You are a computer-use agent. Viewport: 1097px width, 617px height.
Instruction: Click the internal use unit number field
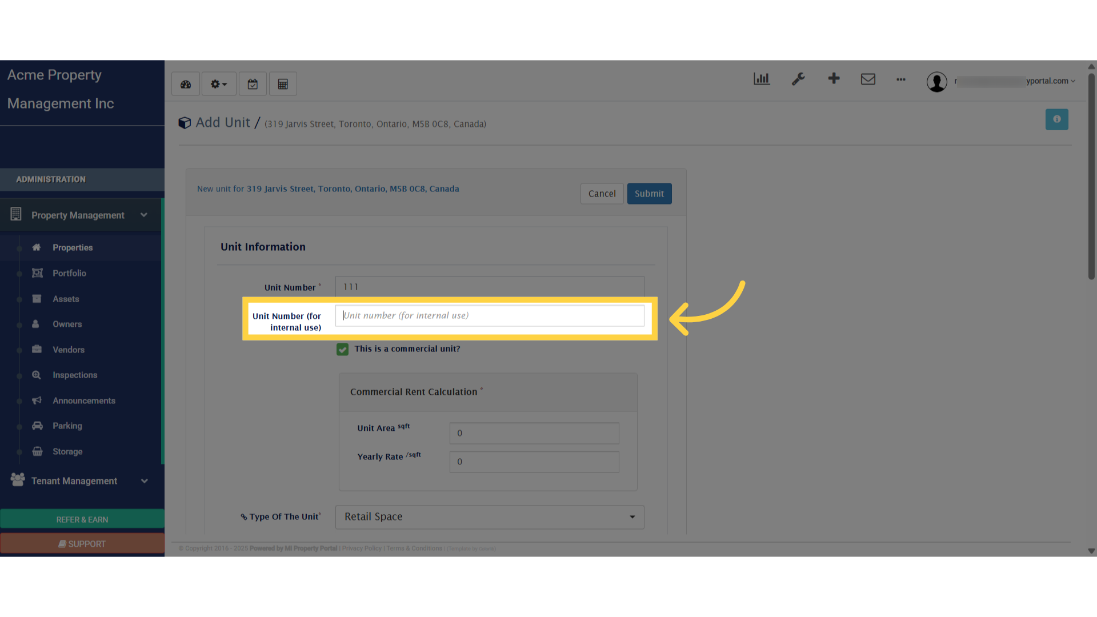489,315
